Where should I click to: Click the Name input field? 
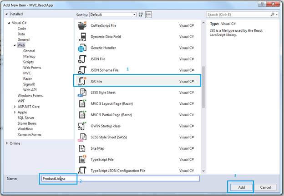pos(121,179)
